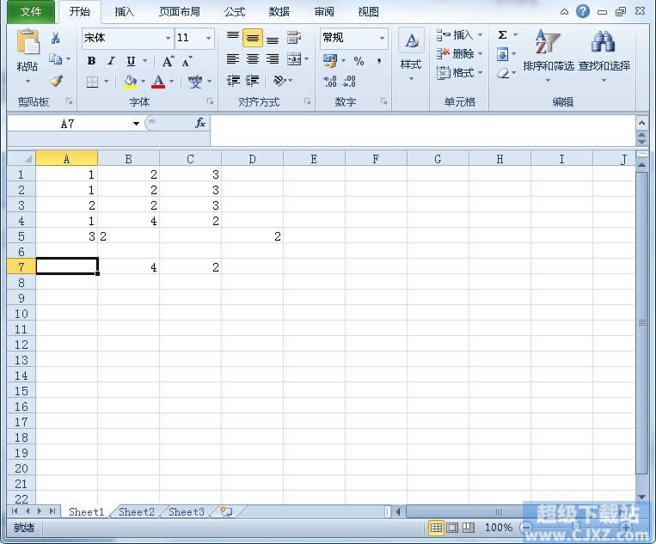
Task: Open font dialog launcher in 字体 group
Action: 210,101
